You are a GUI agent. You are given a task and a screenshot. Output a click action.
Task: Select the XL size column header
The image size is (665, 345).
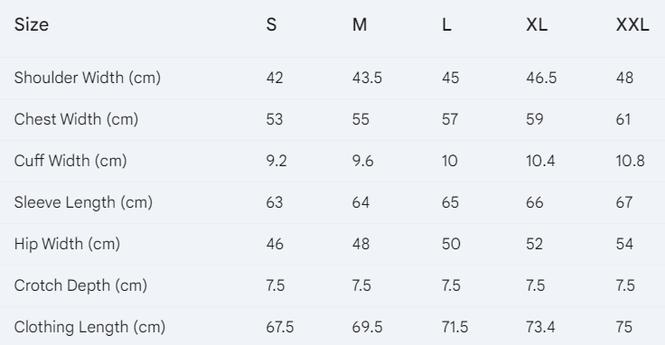[x=537, y=24]
